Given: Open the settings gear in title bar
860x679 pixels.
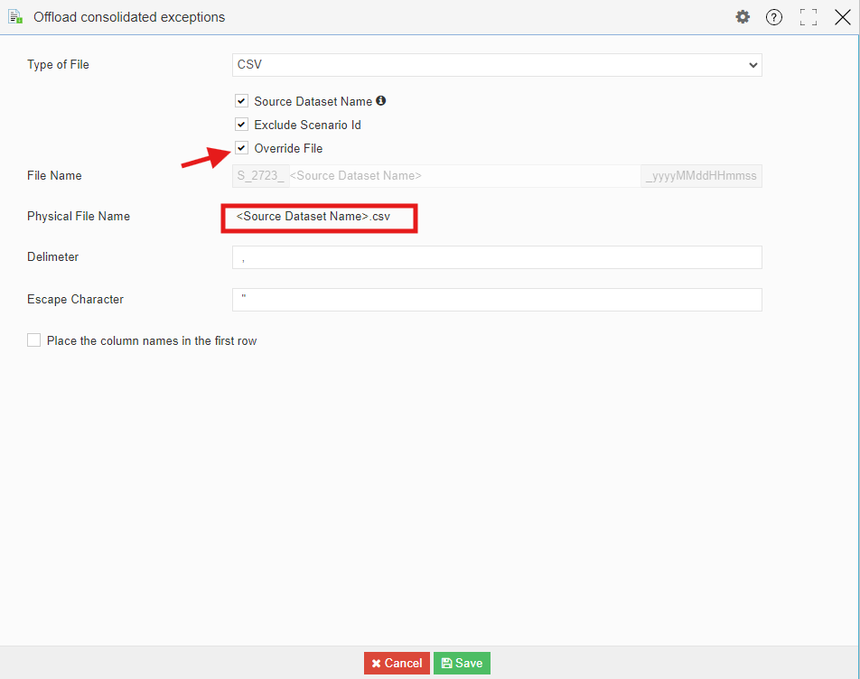Looking at the screenshot, I should 743,17.
